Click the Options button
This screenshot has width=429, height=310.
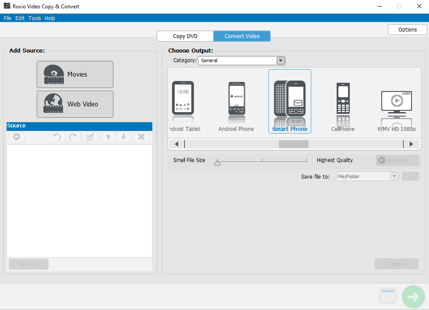(408, 29)
